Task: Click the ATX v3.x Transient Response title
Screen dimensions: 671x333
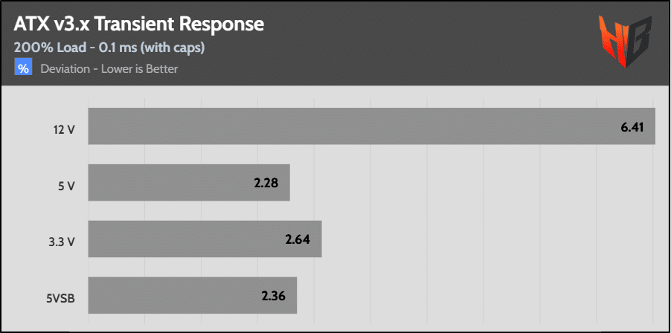Action: tap(138, 24)
